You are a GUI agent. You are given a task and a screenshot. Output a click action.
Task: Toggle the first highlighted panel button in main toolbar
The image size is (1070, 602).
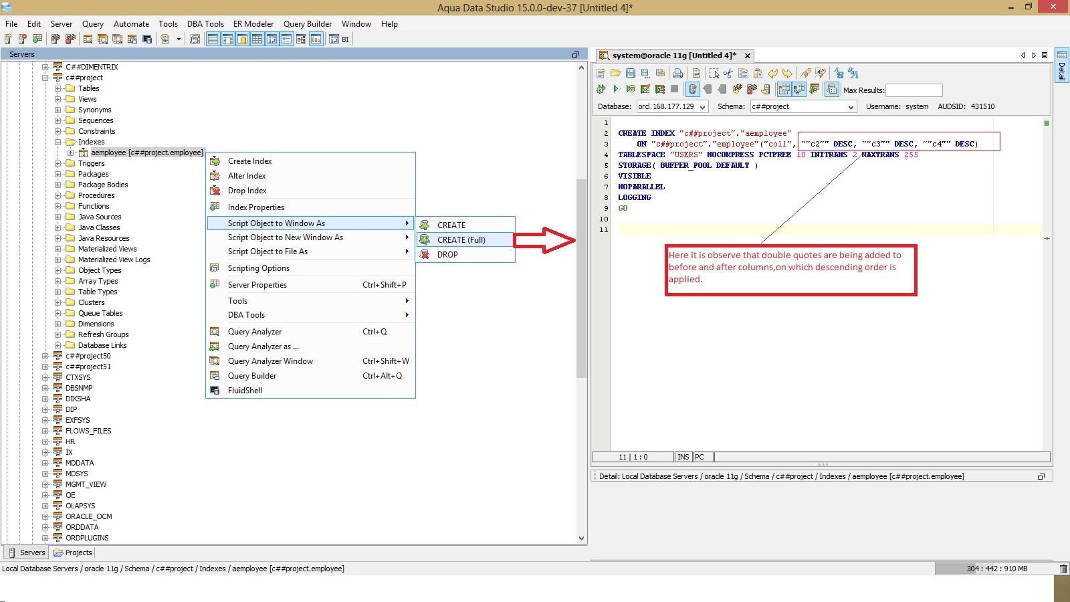click(213, 39)
